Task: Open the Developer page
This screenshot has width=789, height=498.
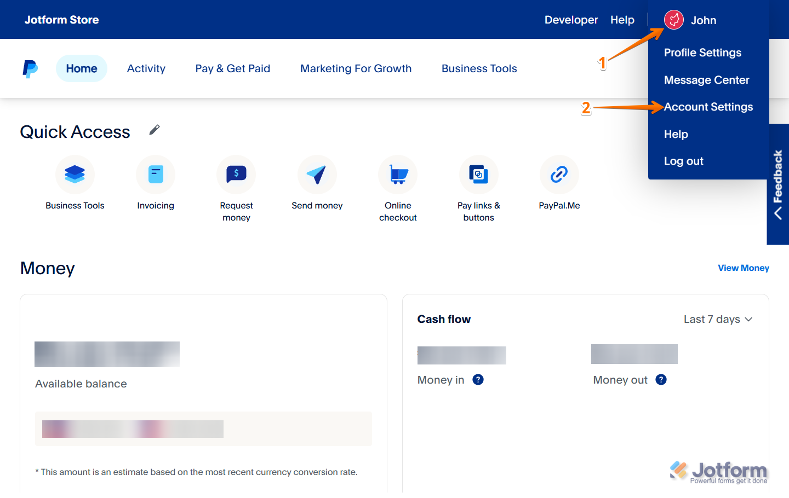Action: click(571, 20)
